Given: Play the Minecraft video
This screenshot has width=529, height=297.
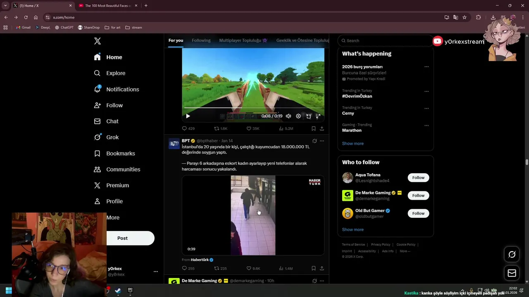Looking at the screenshot, I should coord(188,116).
